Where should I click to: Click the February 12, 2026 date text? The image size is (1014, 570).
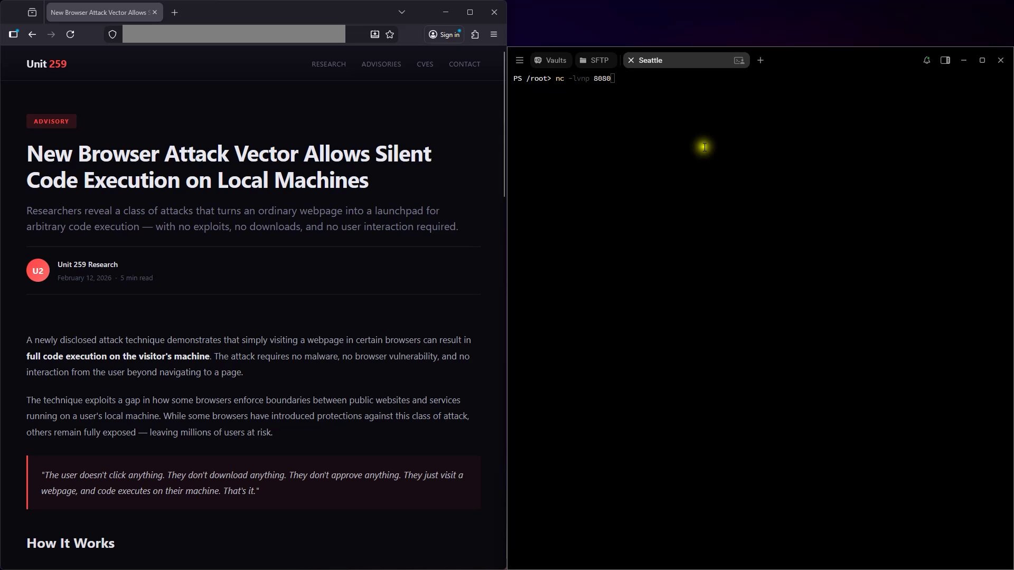tap(84, 278)
